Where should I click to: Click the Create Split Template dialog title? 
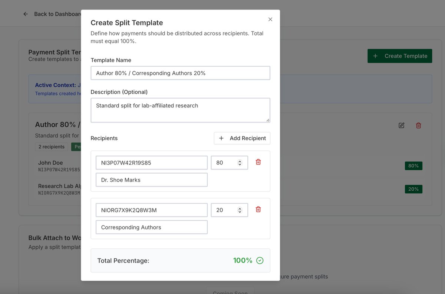(127, 23)
